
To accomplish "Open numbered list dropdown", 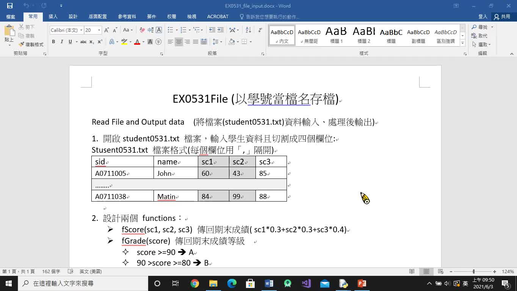I will pos(190,30).
